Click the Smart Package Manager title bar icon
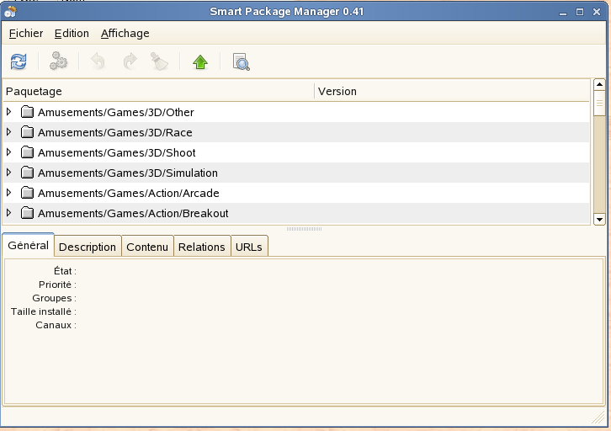The width and height of the screenshot is (611, 431). (x=10, y=12)
